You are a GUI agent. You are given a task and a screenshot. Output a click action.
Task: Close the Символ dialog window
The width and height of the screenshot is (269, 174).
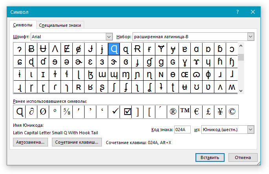(253, 12)
